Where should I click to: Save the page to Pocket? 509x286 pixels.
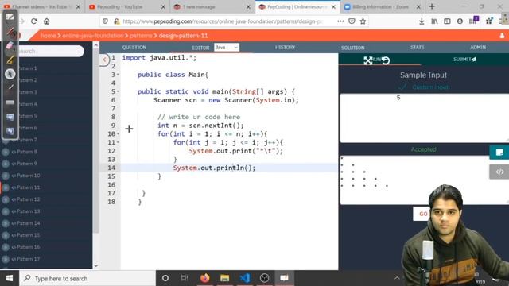(352, 21)
